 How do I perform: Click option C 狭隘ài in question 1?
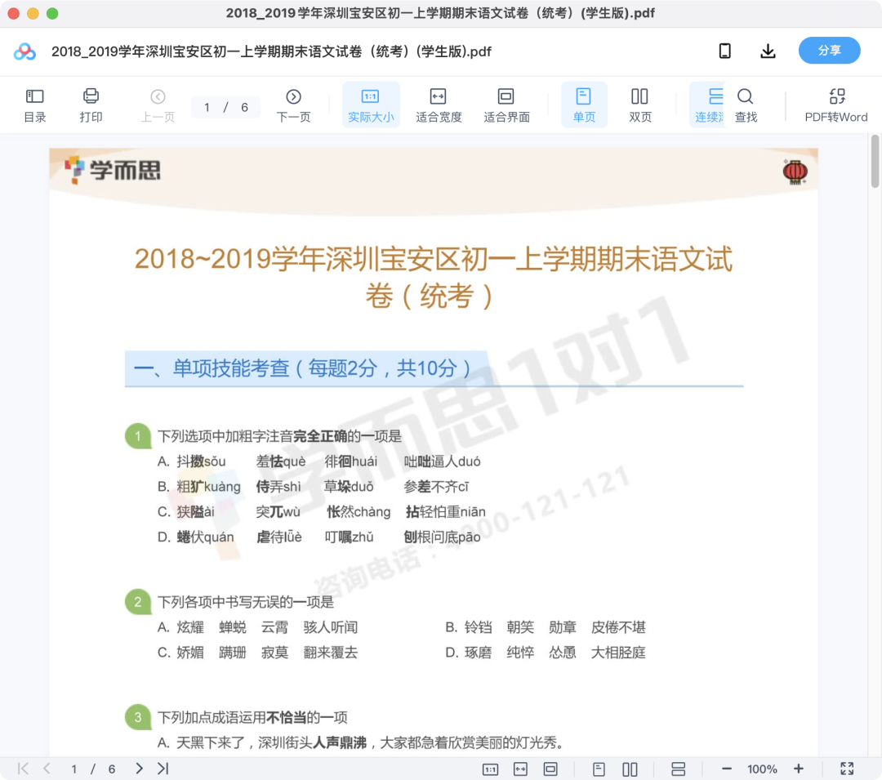185,512
